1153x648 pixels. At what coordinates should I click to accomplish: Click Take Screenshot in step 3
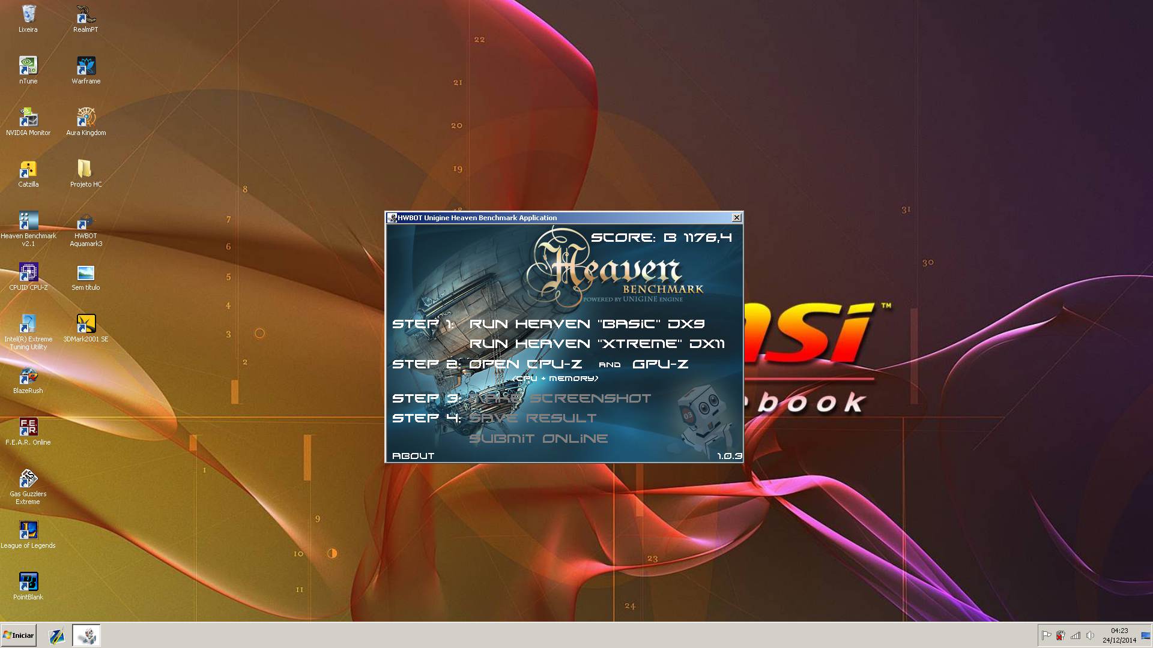click(560, 398)
